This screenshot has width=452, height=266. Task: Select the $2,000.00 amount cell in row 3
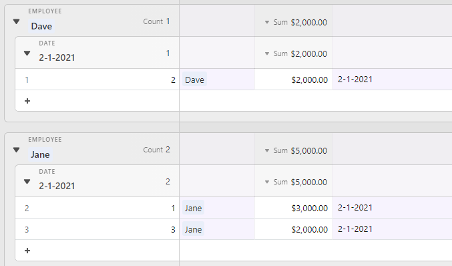click(294, 229)
